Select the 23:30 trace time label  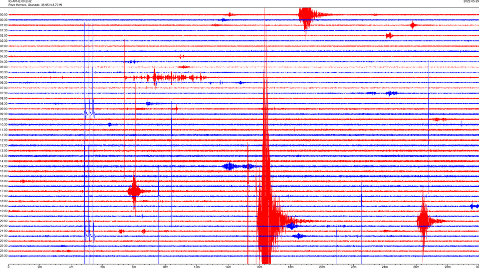pyautogui.click(x=4, y=256)
